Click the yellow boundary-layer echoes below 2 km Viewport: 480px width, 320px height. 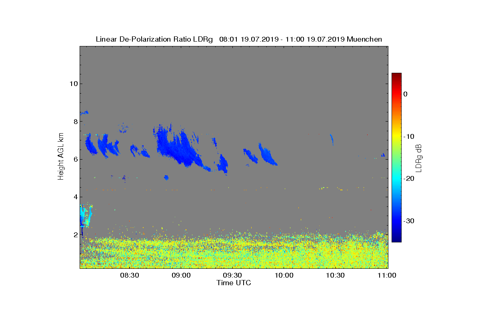pyautogui.click(x=234, y=251)
